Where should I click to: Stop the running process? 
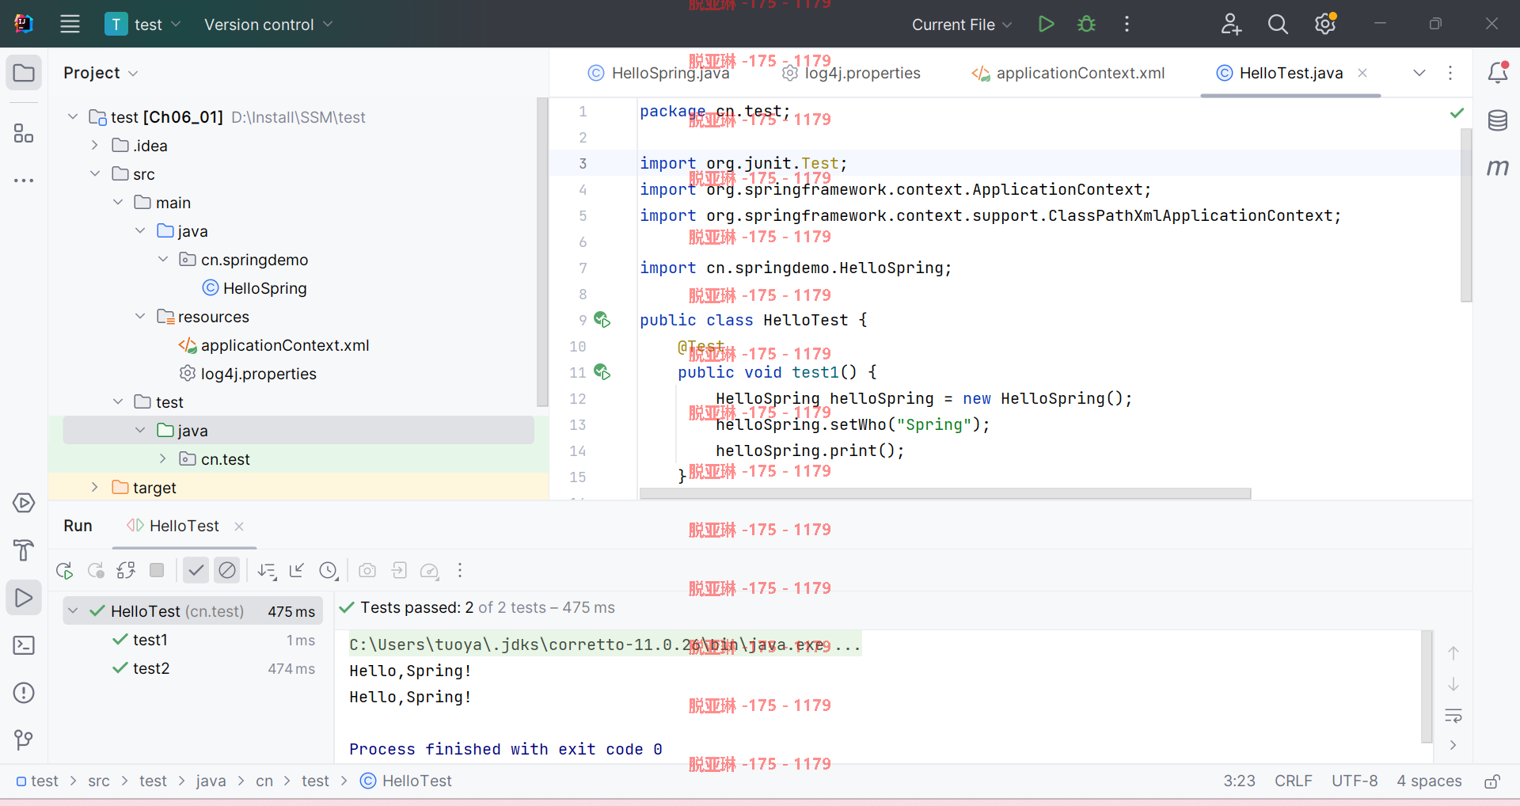(x=157, y=570)
